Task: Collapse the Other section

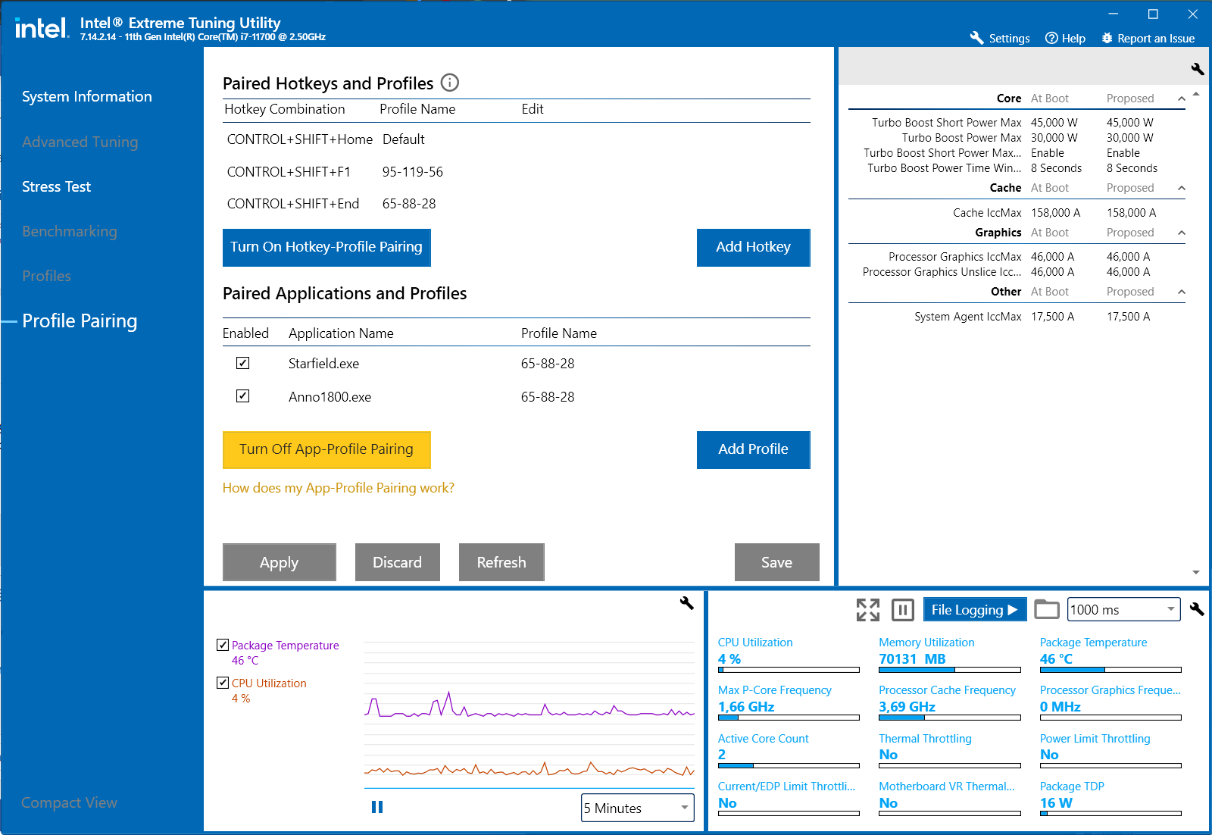Action: pos(1181,292)
